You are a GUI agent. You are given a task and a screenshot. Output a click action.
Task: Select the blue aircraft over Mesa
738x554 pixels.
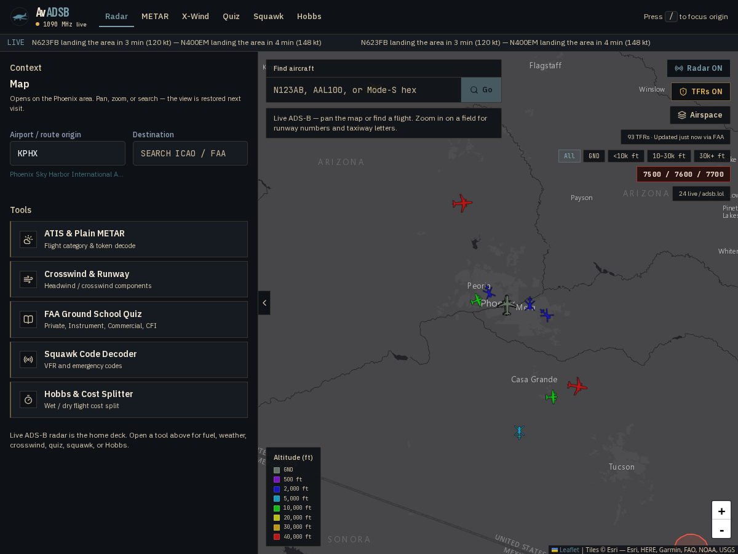tap(530, 303)
